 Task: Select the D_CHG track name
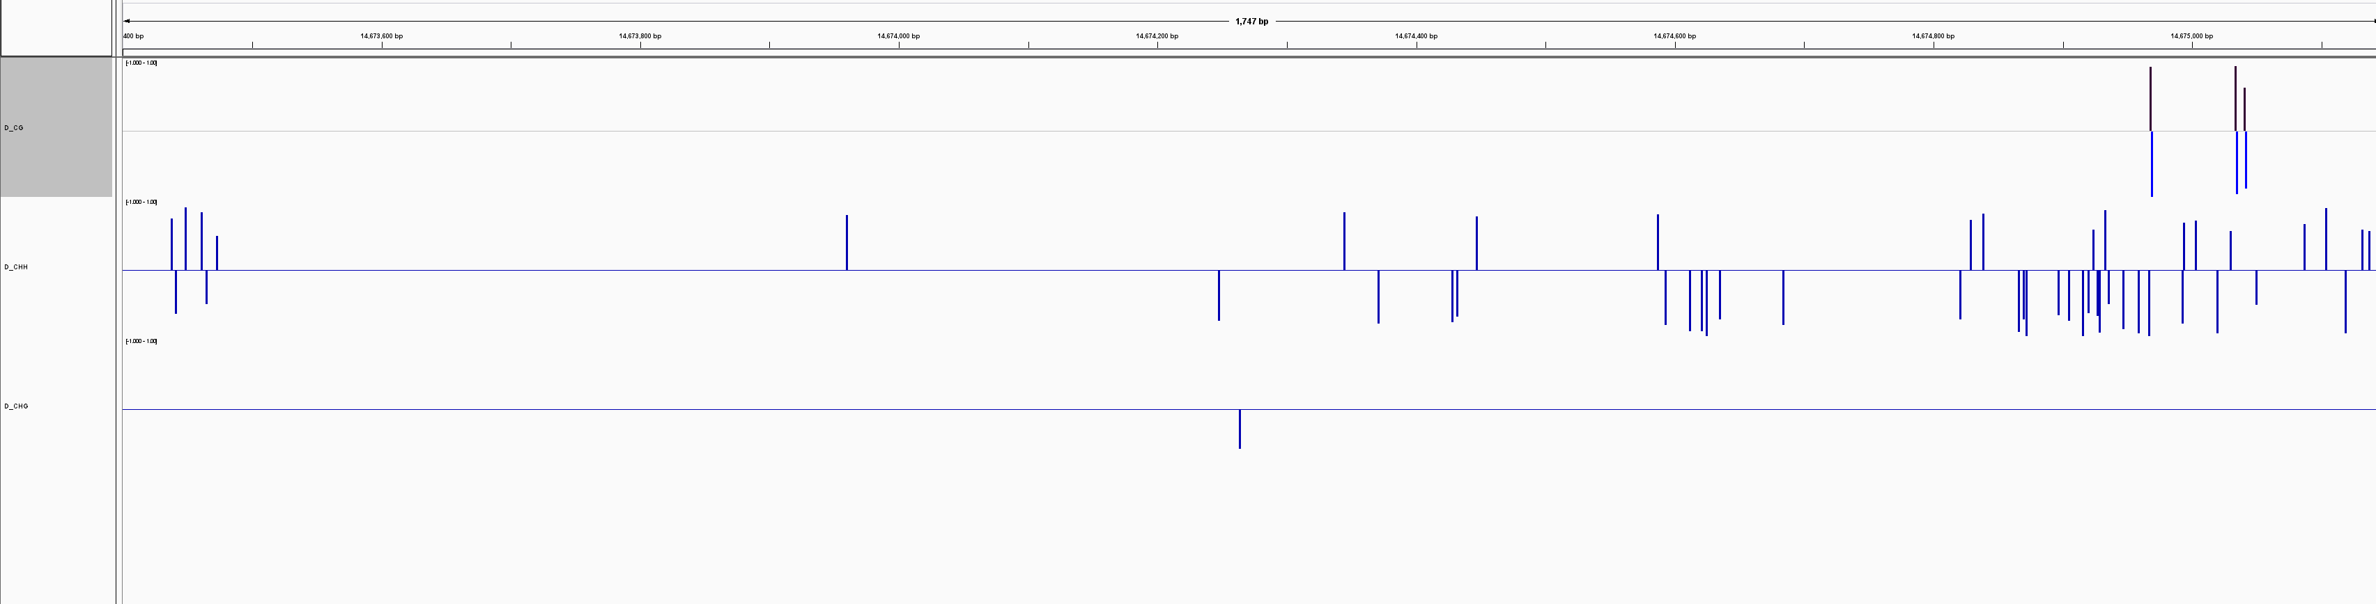pos(16,406)
